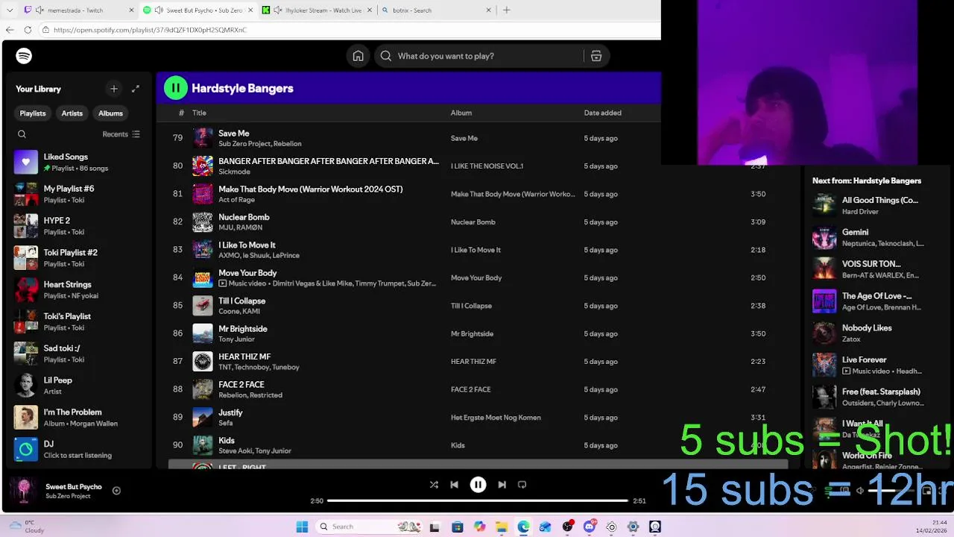The height and width of the screenshot is (537, 954).
Task: Open Sad toki :/ playlist
Action: point(78,354)
